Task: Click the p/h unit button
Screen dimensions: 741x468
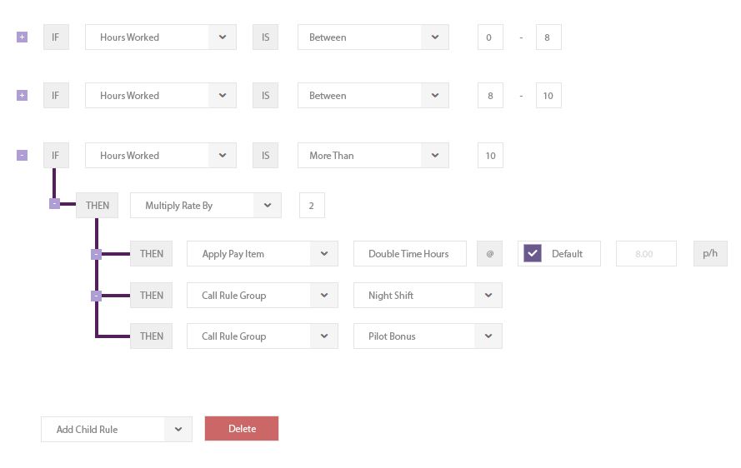Action: coord(710,254)
